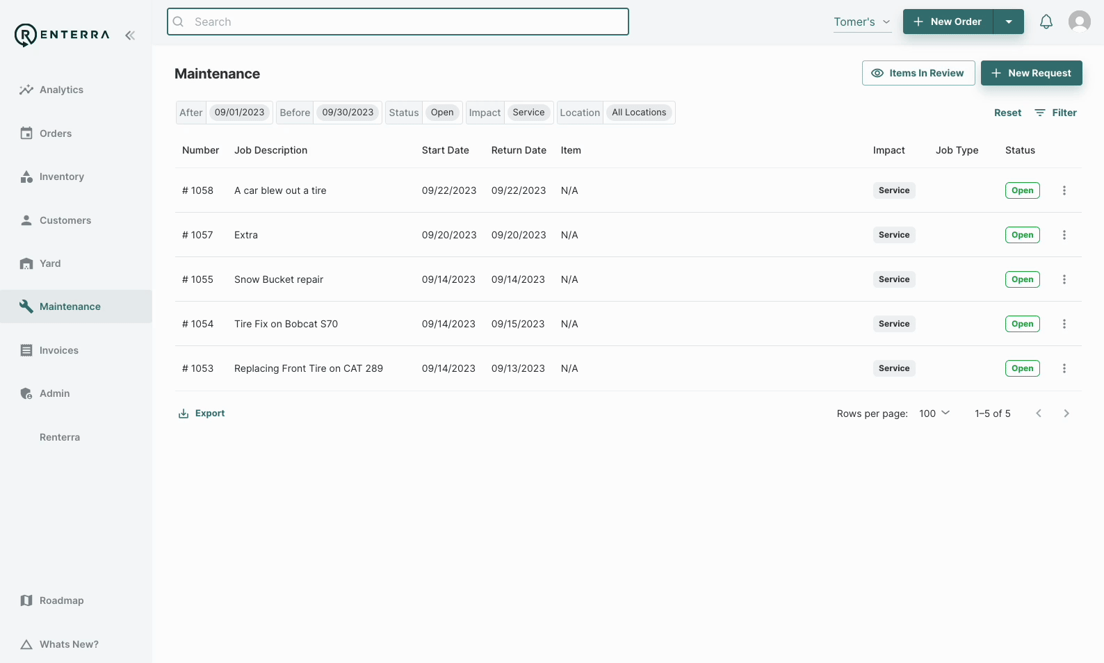The image size is (1104, 663).
Task: Click the Job Description column header
Action: (270, 150)
